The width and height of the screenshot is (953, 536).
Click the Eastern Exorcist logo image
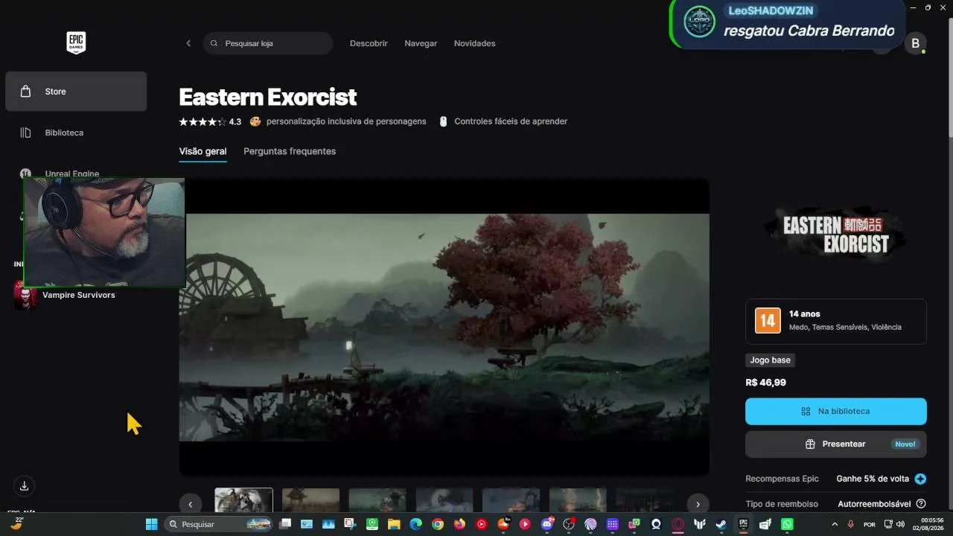[x=836, y=234]
